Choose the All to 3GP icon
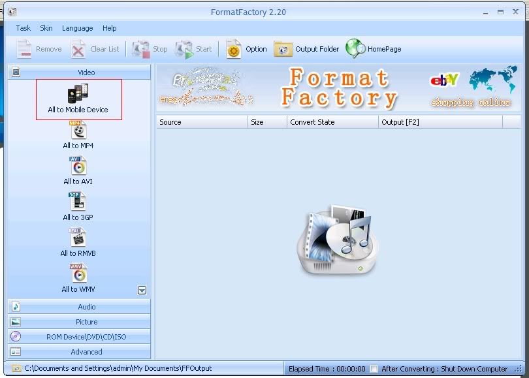This screenshot has height=378, width=529. tap(77, 201)
